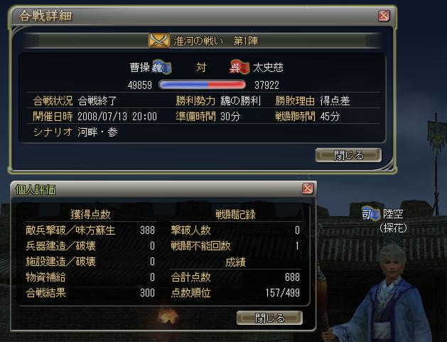This screenshot has width=447, height=342.
Task: Click the 曹操 commander name
Action: 140,68
